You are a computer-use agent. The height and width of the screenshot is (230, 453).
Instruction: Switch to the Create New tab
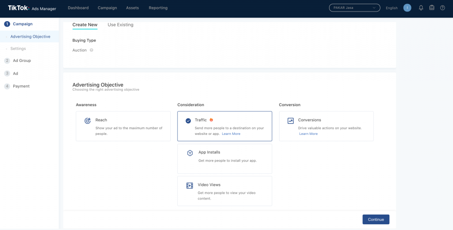(x=85, y=25)
